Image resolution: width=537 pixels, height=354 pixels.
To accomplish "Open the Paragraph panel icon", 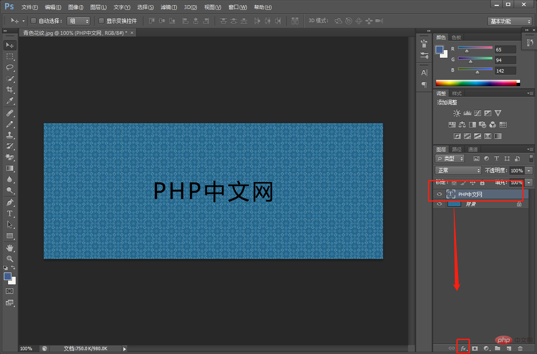I will (x=424, y=85).
